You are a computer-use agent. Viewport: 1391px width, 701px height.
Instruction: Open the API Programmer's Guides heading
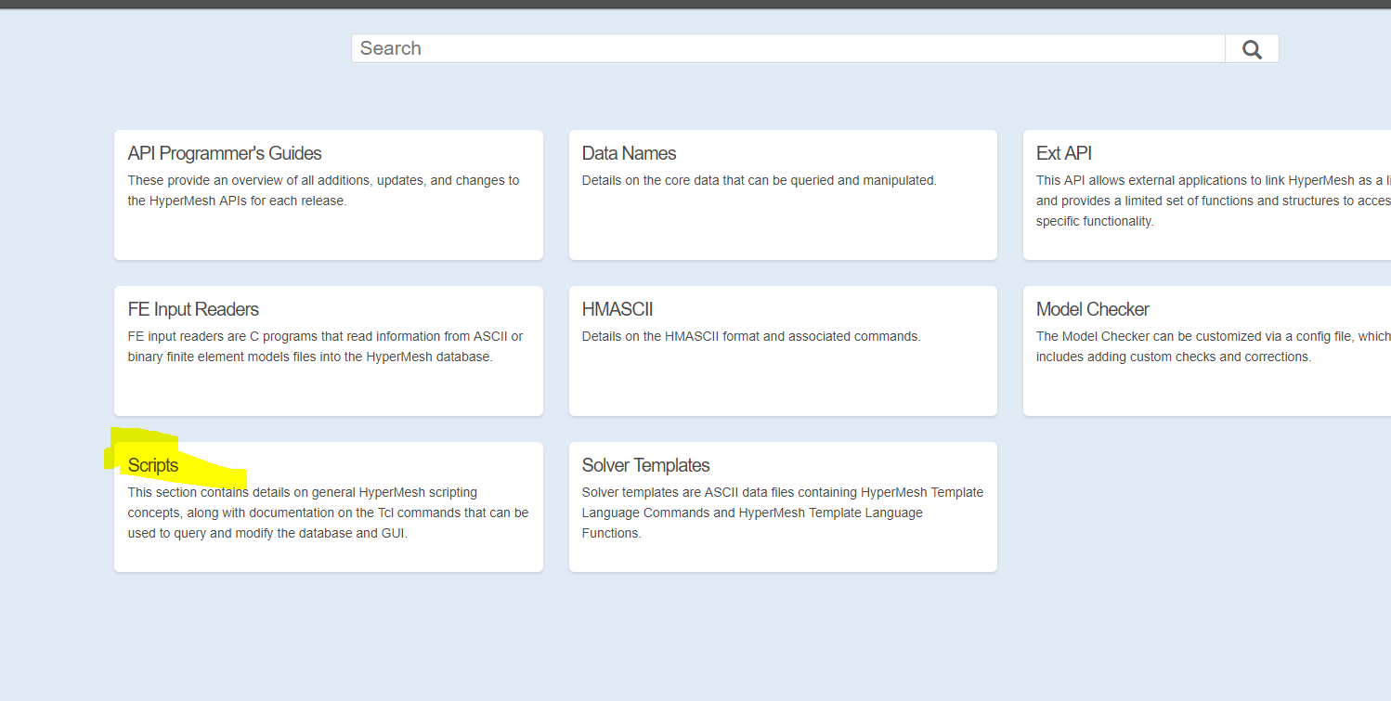[225, 153]
